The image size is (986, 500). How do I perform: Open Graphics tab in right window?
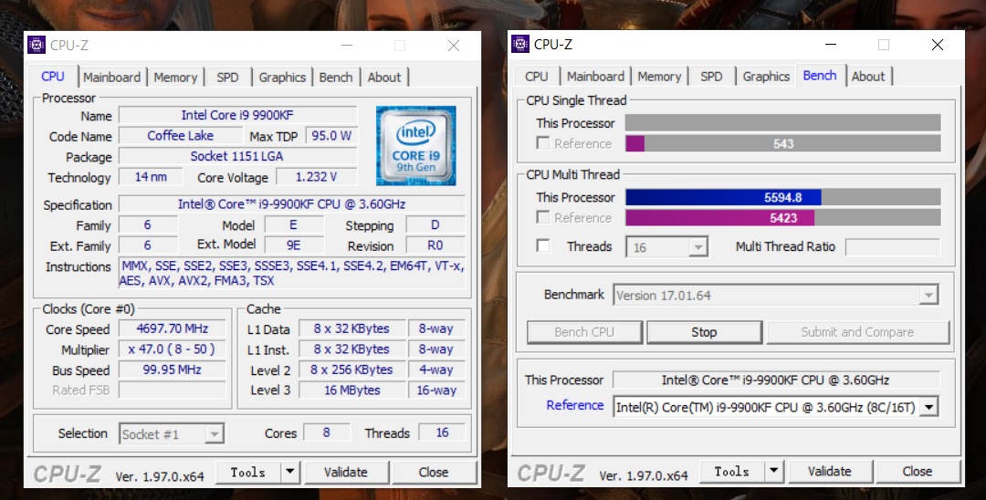coord(766,77)
